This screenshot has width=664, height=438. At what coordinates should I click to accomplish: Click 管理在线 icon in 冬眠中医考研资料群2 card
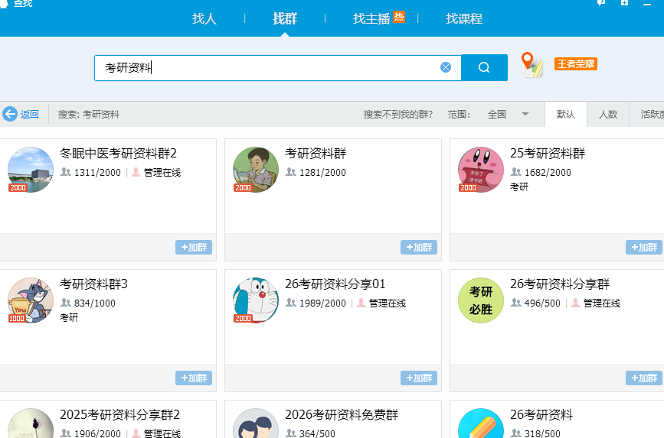pyautogui.click(x=136, y=172)
